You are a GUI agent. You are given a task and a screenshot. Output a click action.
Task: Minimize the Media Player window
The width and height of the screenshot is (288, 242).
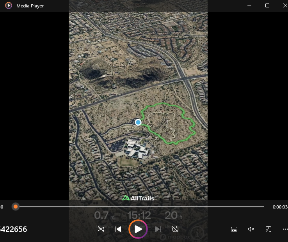[249, 5]
